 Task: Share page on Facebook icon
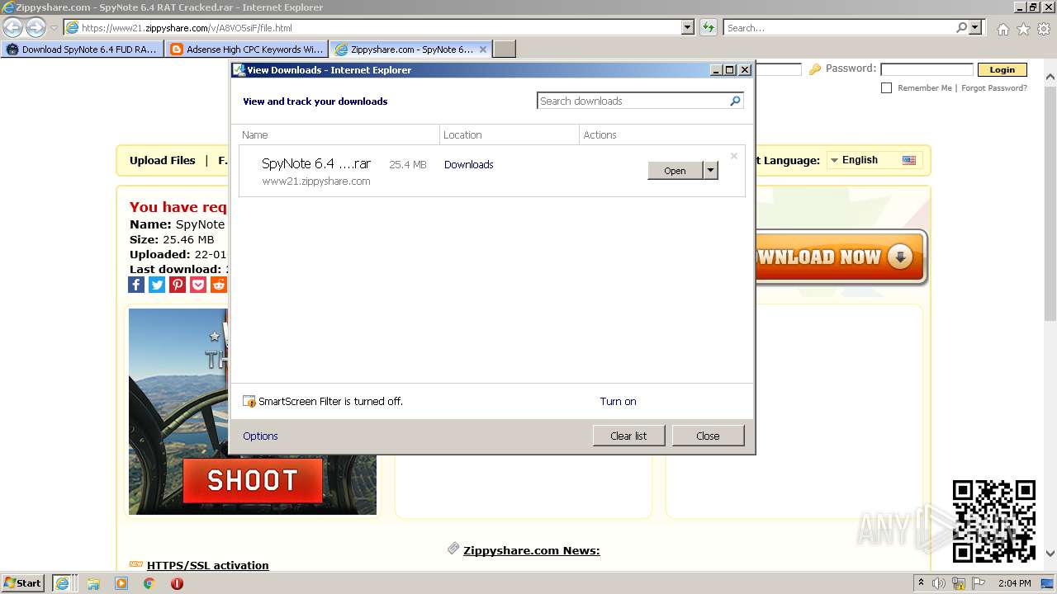pyautogui.click(x=136, y=285)
